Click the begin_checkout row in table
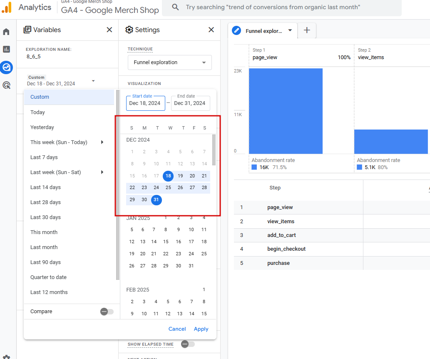This screenshot has width=430, height=359. pos(332,249)
